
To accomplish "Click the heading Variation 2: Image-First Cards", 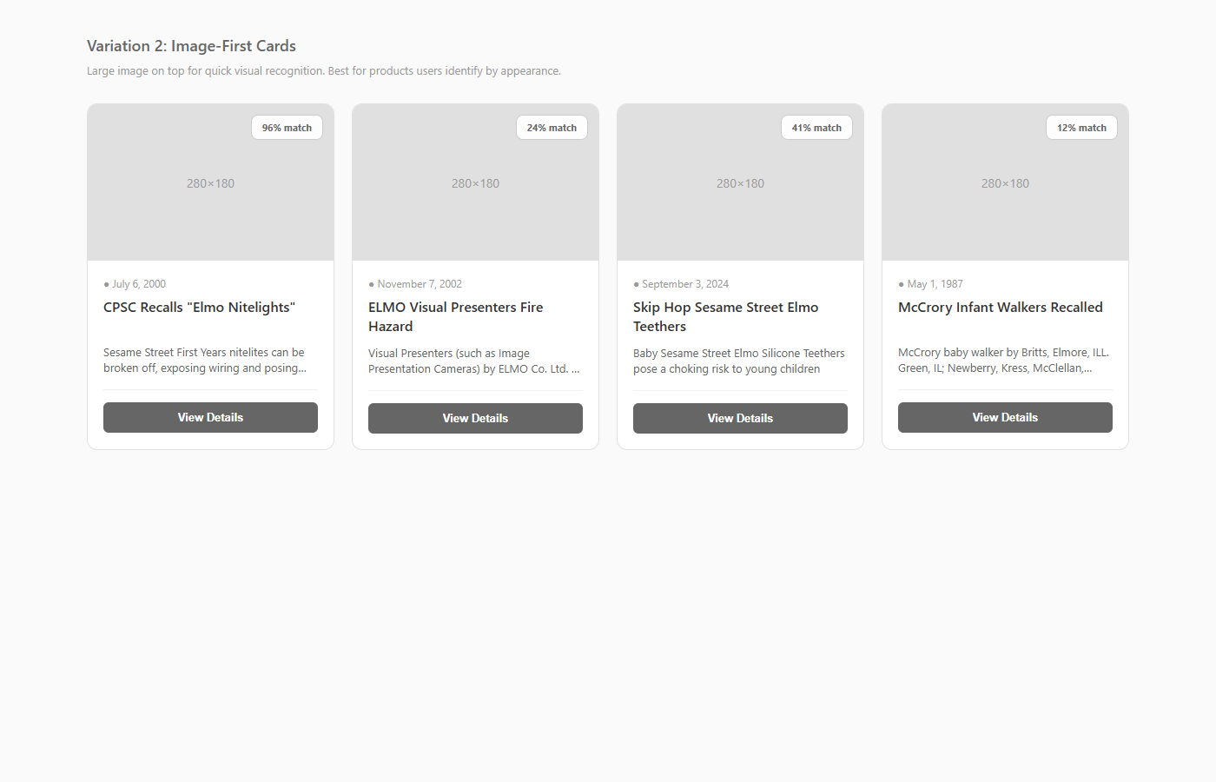I will [x=191, y=46].
